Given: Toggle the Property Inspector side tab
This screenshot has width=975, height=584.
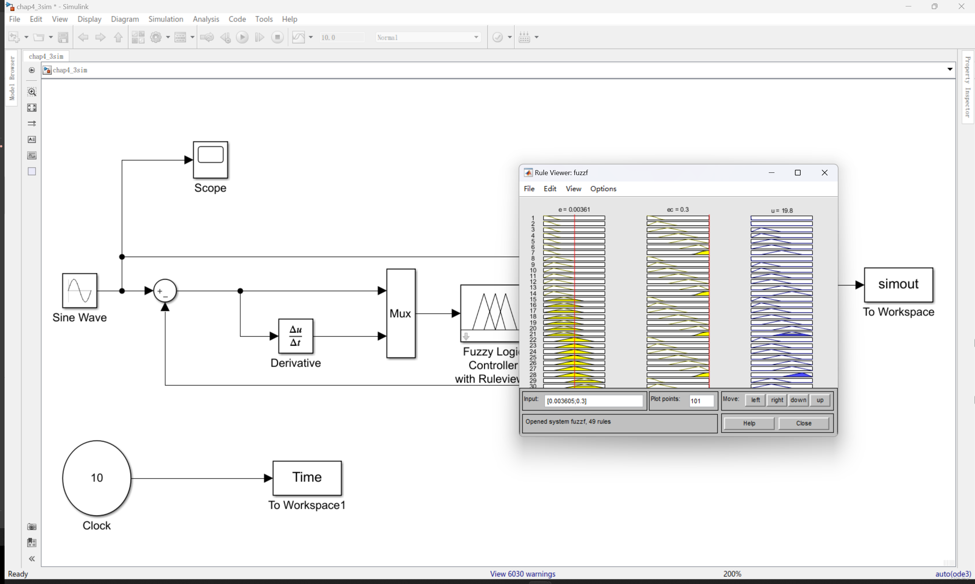Looking at the screenshot, I should pos(967,86).
